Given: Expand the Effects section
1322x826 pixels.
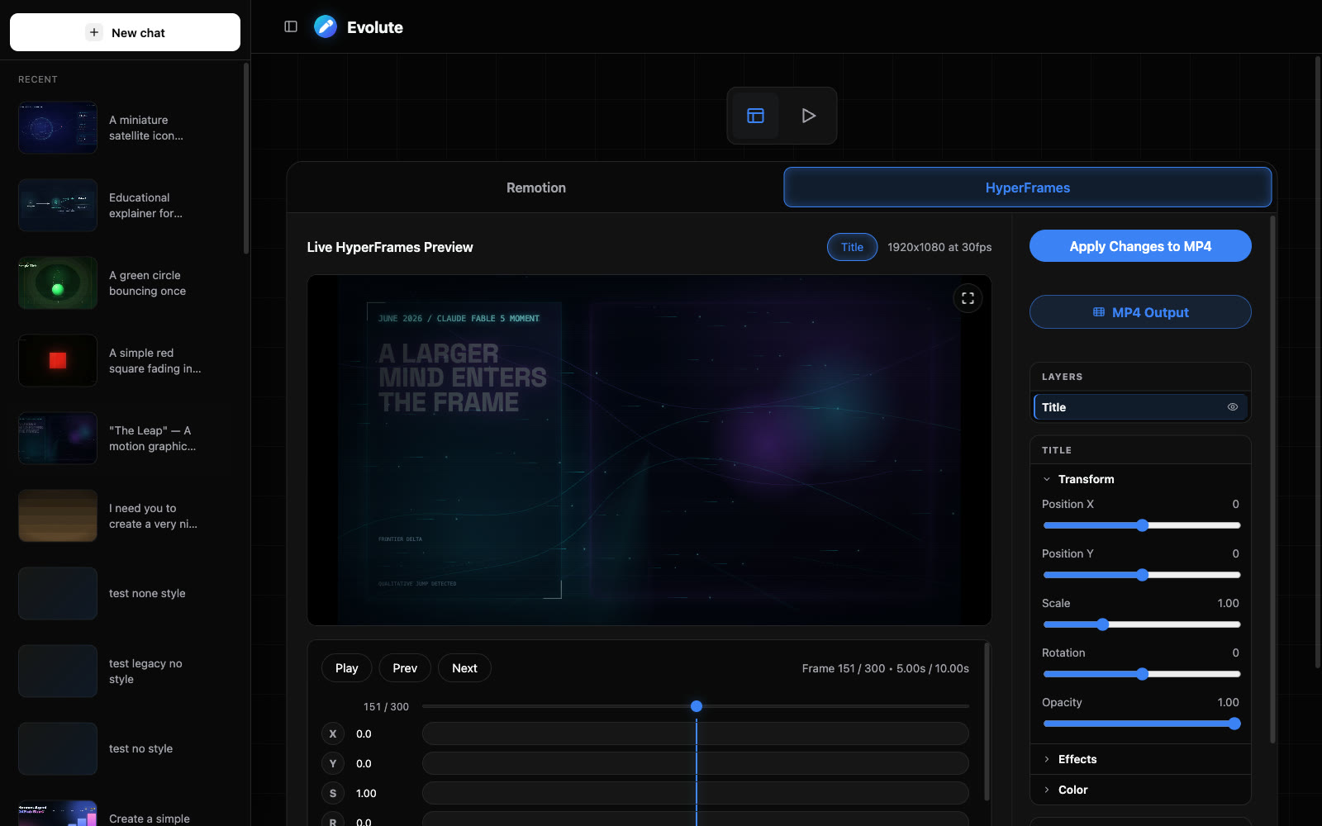Looking at the screenshot, I should (x=1140, y=759).
